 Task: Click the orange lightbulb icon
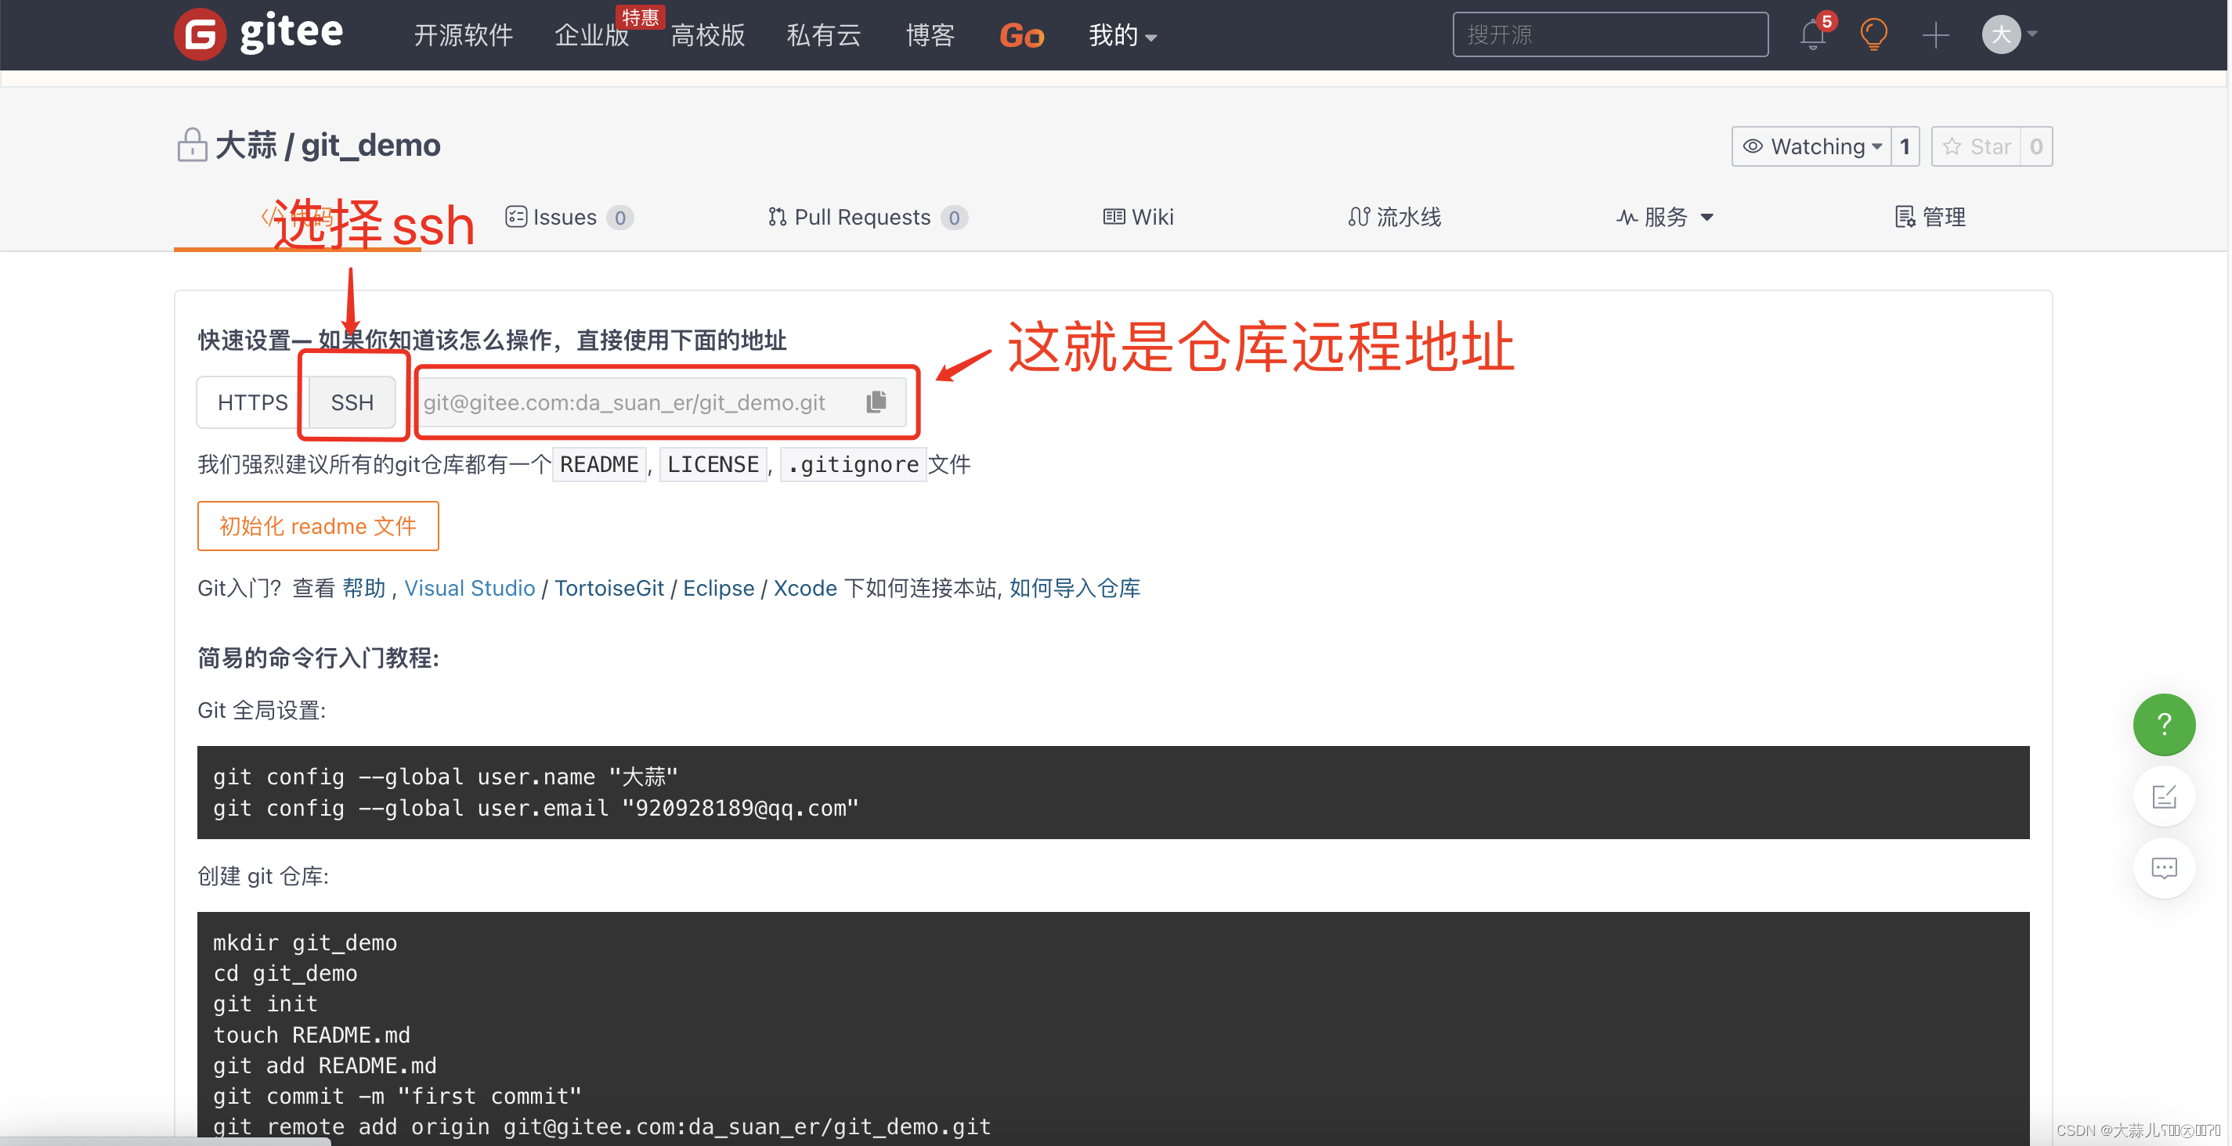[x=1873, y=34]
